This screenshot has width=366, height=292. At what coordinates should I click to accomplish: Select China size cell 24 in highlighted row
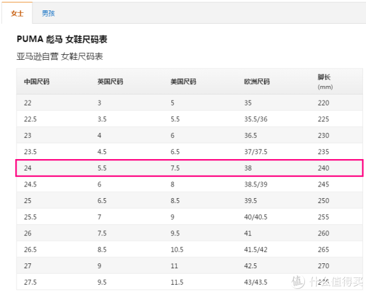coord(27,168)
